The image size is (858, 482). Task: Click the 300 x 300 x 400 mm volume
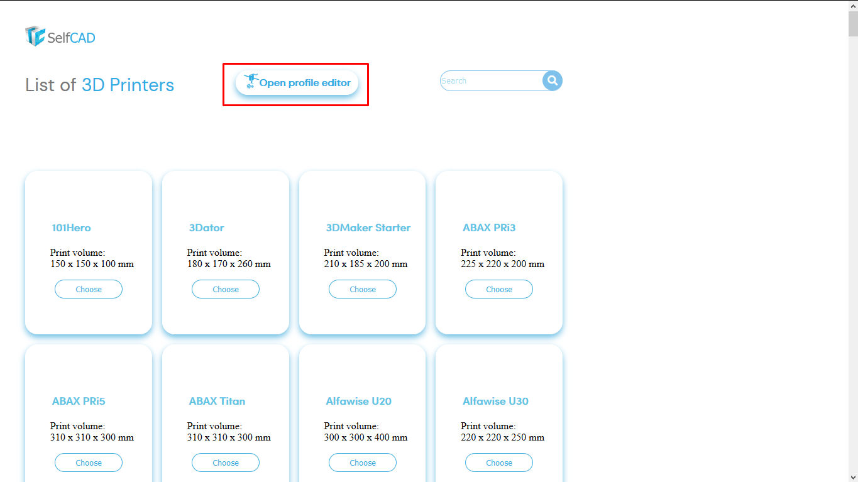pyautogui.click(x=366, y=437)
